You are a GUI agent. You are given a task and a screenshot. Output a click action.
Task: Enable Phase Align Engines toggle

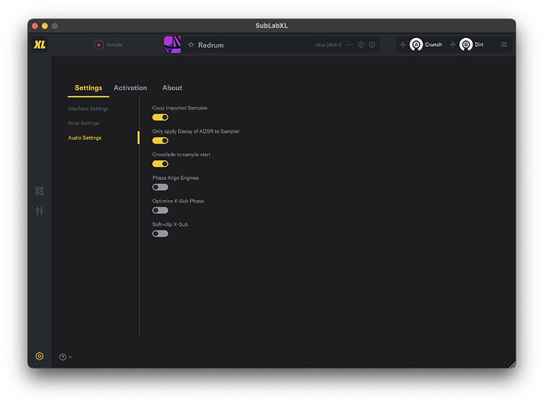[160, 187]
